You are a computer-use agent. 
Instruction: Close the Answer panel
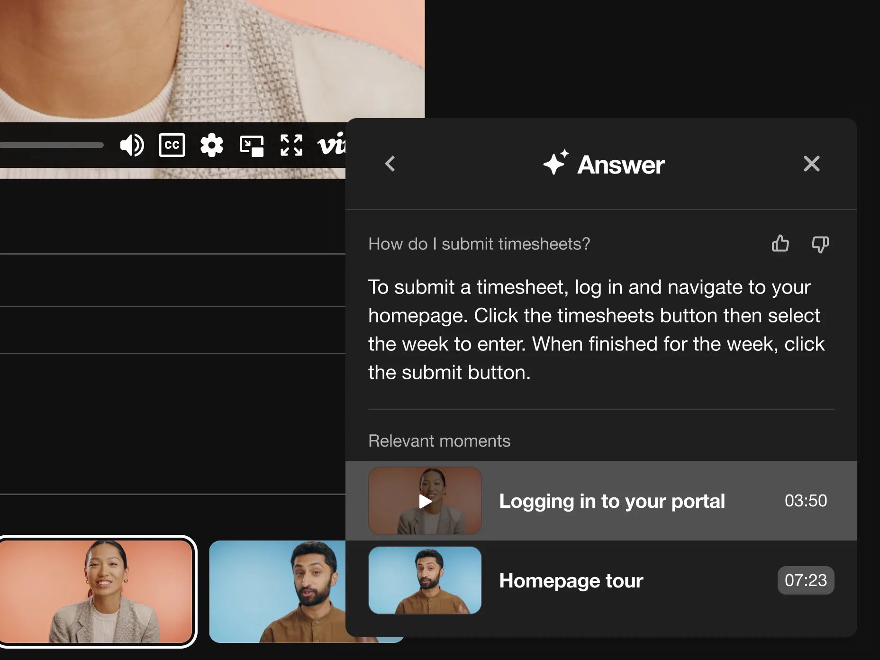click(x=811, y=164)
